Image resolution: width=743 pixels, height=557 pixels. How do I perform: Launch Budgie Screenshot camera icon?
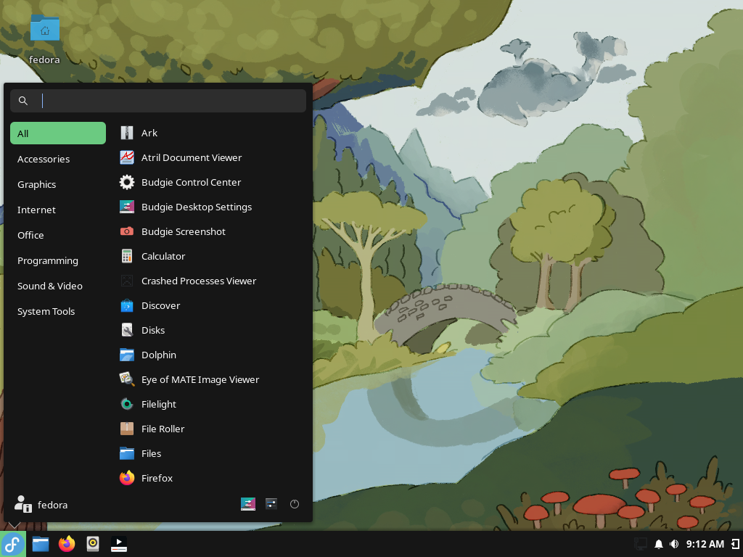(x=126, y=231)
